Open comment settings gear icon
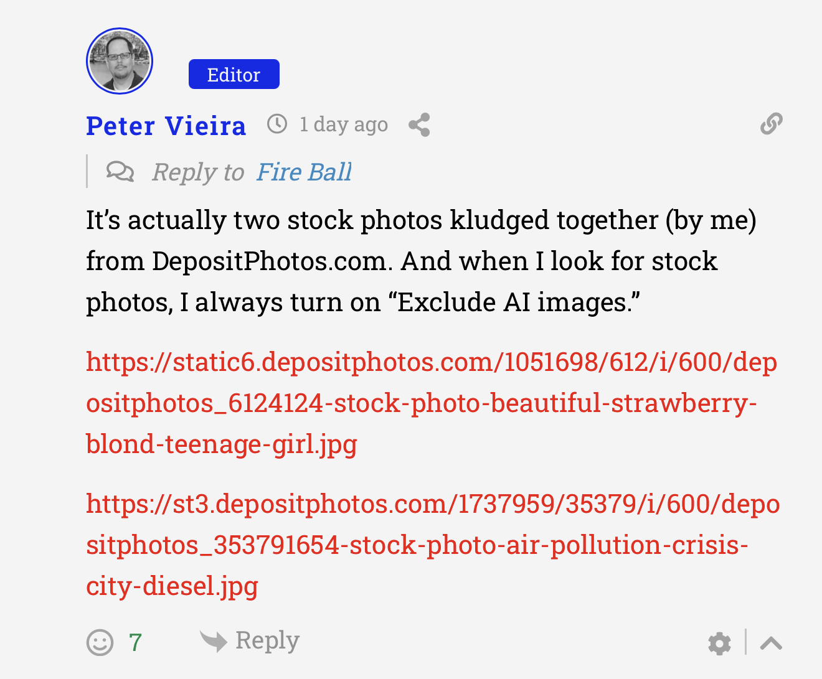 (x=719, y=644)
